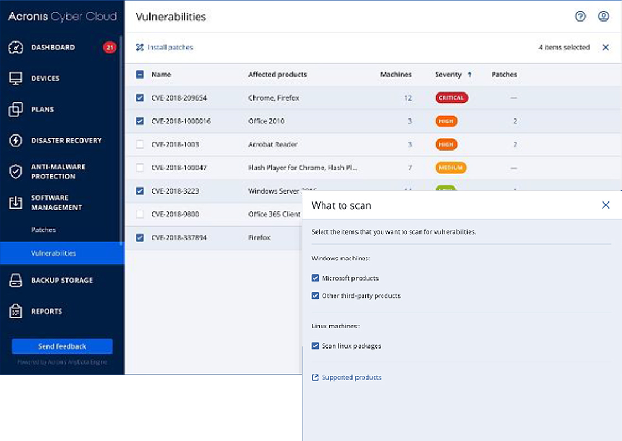The height and width of the screenshot is (441, 622).
Task: Click the Reports clipboard icon
Action: pyautogui.click(x=15, y=312)
